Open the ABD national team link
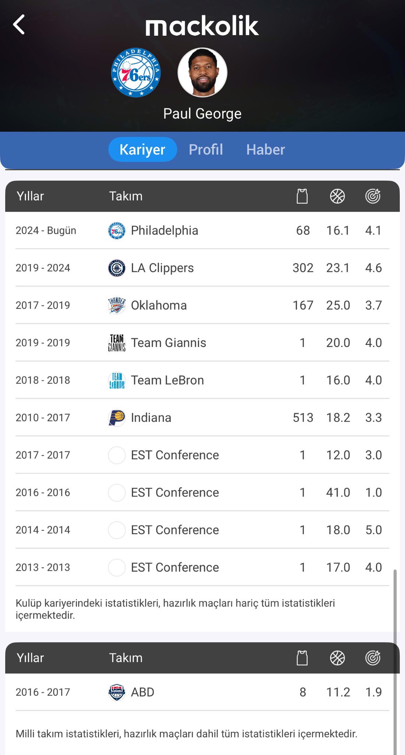405x755 pixels. (142, 692)
